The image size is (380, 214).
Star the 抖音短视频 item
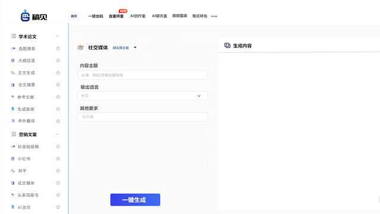(x=58, y=146)
